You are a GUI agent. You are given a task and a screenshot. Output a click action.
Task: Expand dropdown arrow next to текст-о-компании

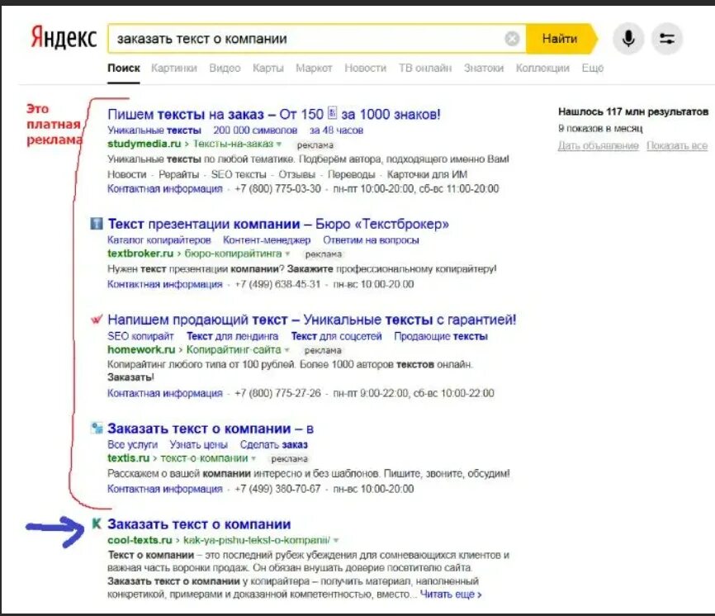(x=253, y=458)
